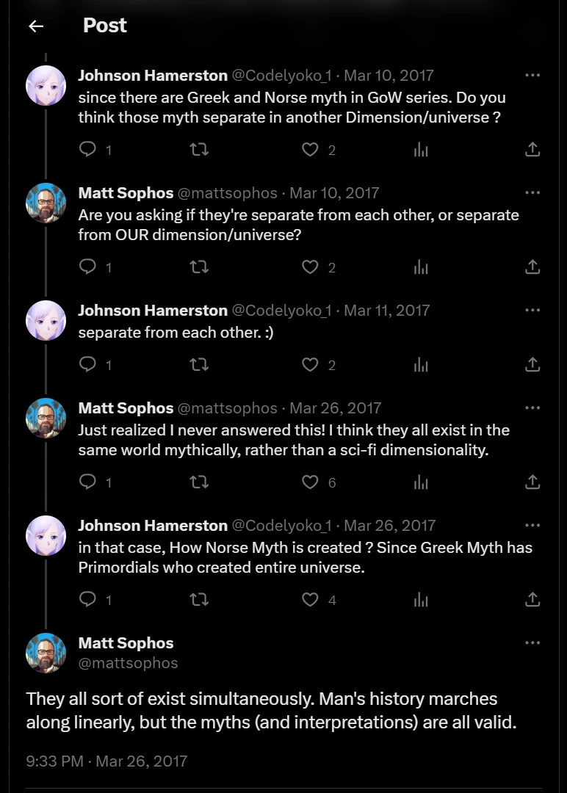Like the tweet with 6 likes

[x=311, y=482]
